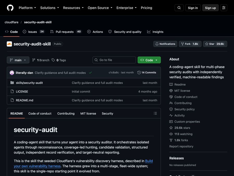Open the cloudflare owner breadcrumb link
The width and height of the screenshot is (234, 176).
pos(11,22)
